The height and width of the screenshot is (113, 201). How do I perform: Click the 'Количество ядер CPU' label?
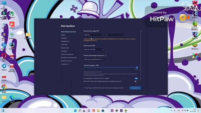[91, 31]
